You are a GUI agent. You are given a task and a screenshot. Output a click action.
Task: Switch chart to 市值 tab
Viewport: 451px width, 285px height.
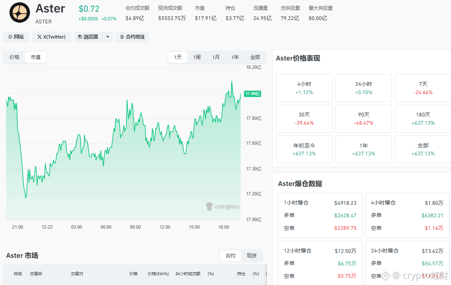(35, 57)
